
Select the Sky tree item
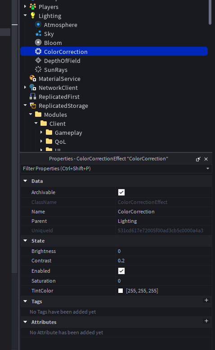click(49, 34)
